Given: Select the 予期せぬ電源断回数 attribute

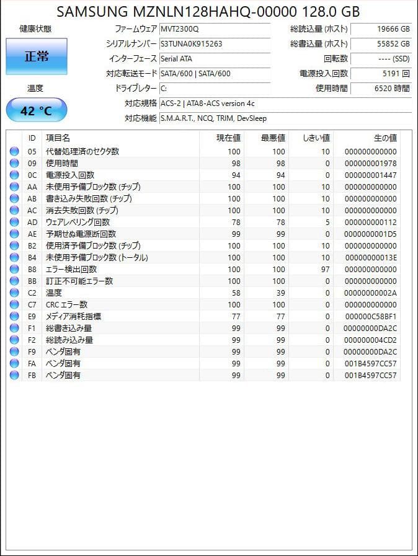Looking at the screenshot, I should point(81,234).
